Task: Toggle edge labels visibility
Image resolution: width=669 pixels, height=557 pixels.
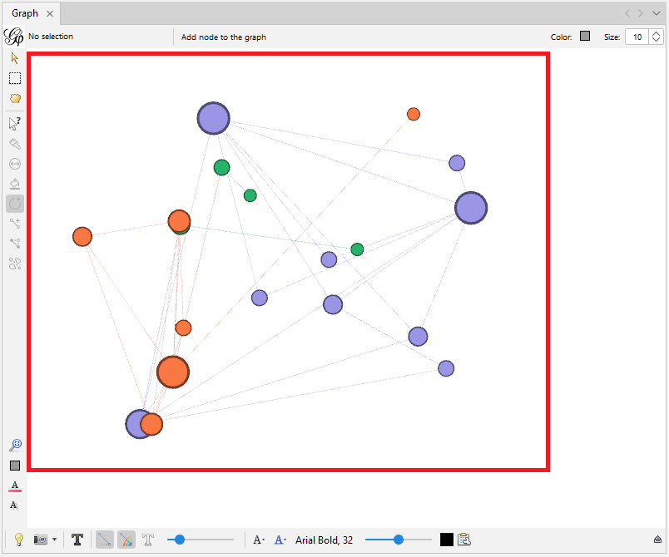Action: click(x=148, y=540)
